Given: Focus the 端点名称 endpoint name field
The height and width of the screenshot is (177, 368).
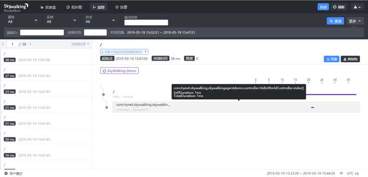Looking at the screenshot, I should tap(146, 23).
